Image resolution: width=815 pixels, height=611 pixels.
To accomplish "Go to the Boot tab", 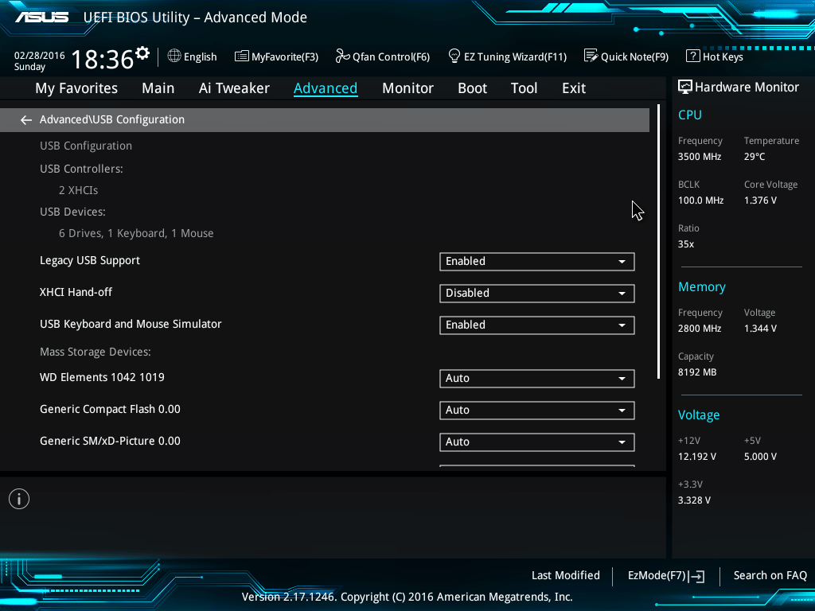I will [x=472, y=88].
